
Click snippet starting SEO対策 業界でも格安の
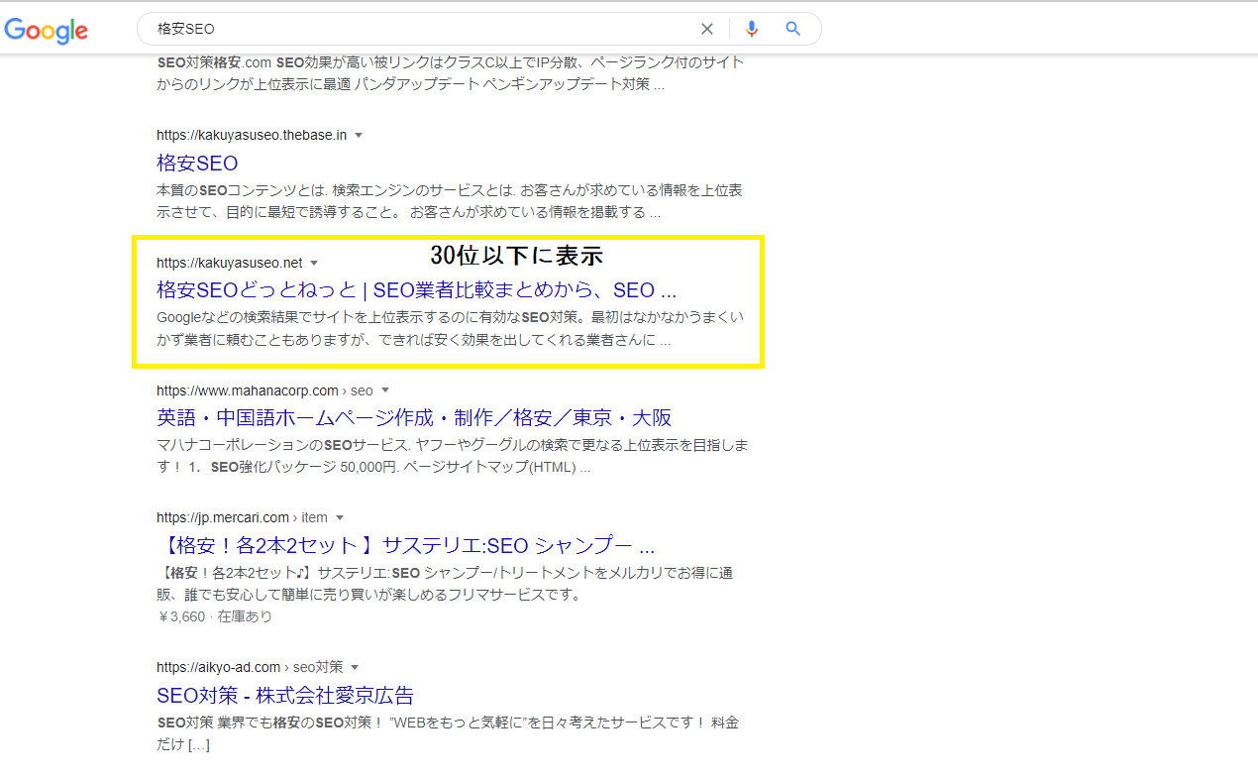448,733
